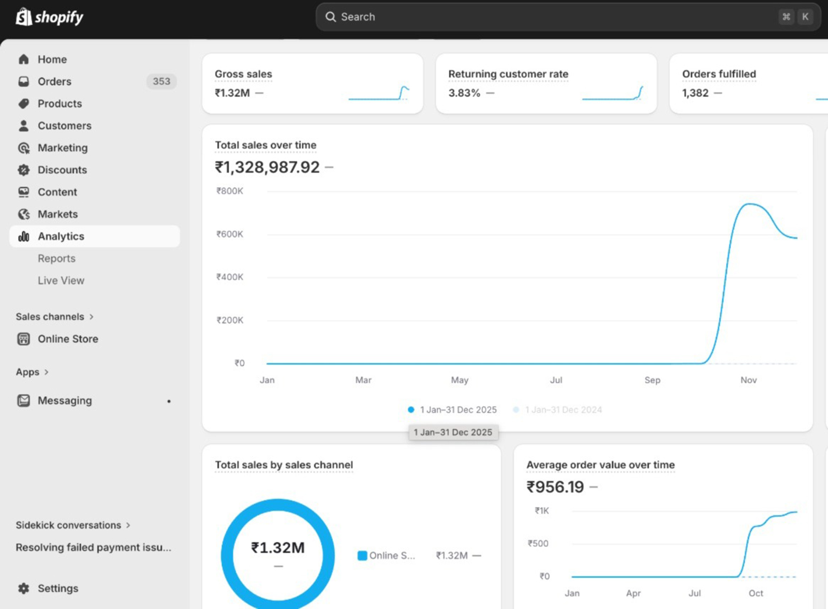Select the Markets globe icon
Screen dimensions: 828x609
(24, 214)
